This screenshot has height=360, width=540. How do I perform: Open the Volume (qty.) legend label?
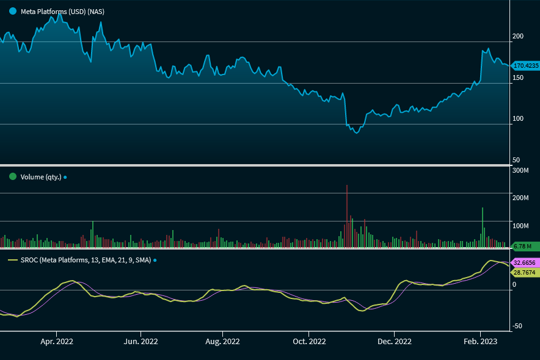point(40,177)
